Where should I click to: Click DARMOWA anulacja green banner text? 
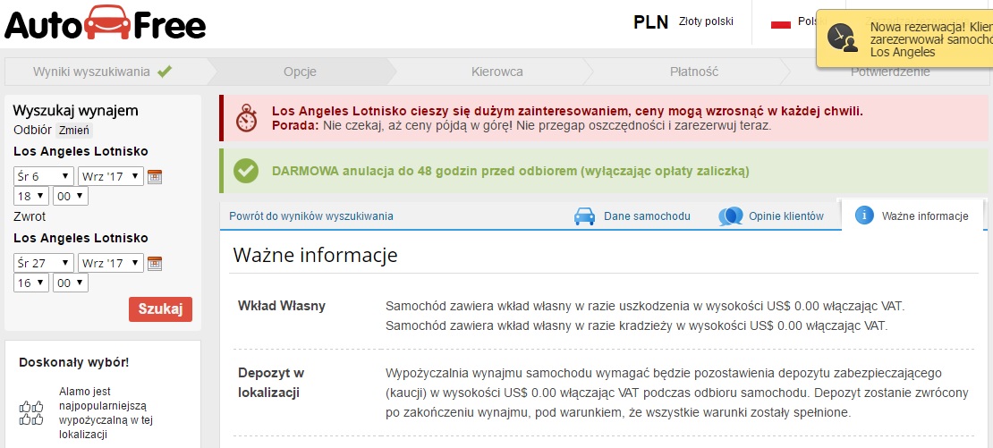coord(511,172)
